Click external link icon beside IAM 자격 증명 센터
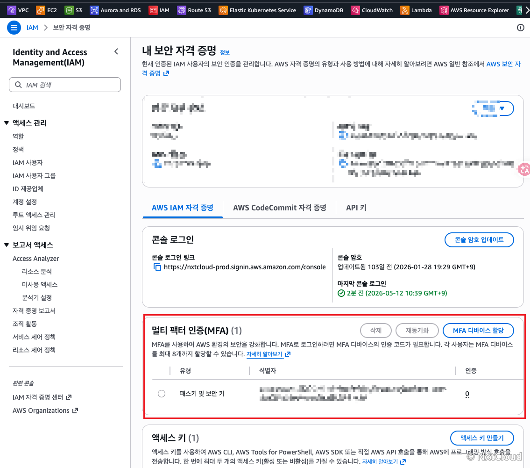The height and width of the screenshot is (468, 530). [69, 397]
